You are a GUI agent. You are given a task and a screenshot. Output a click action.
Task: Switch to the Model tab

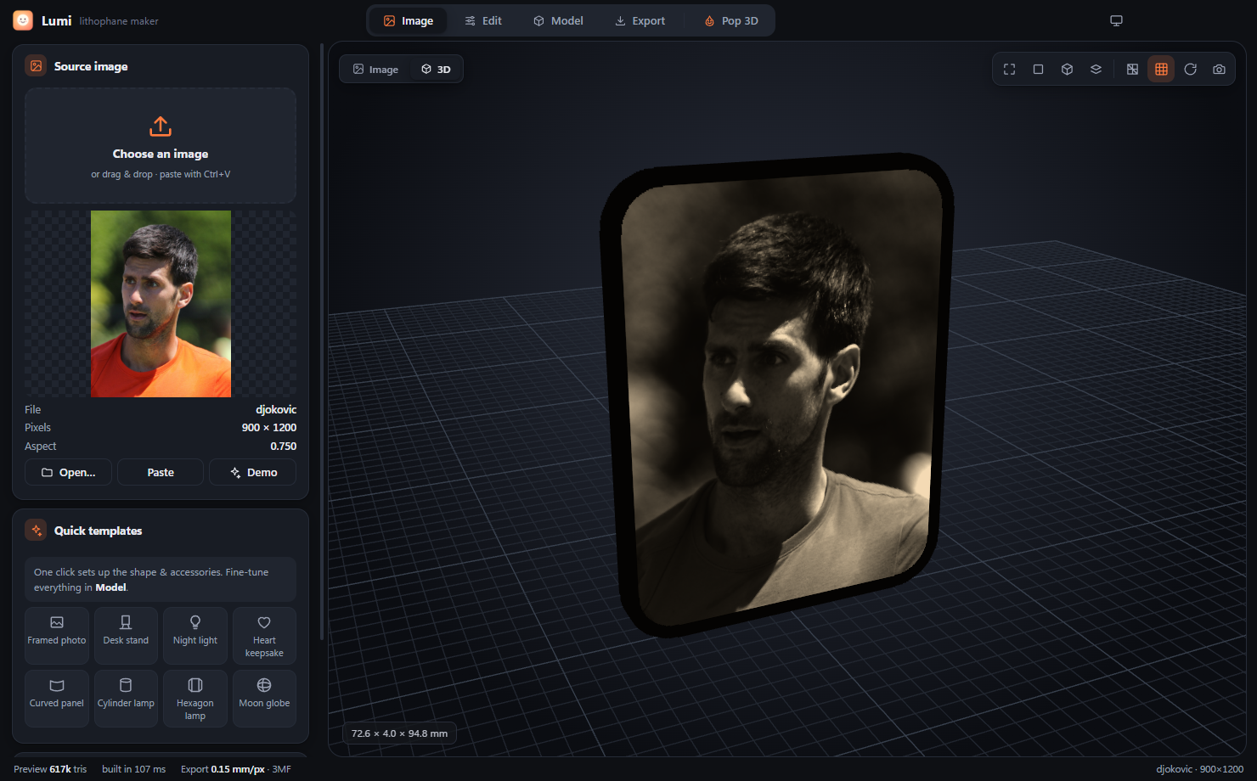point(558,20)
